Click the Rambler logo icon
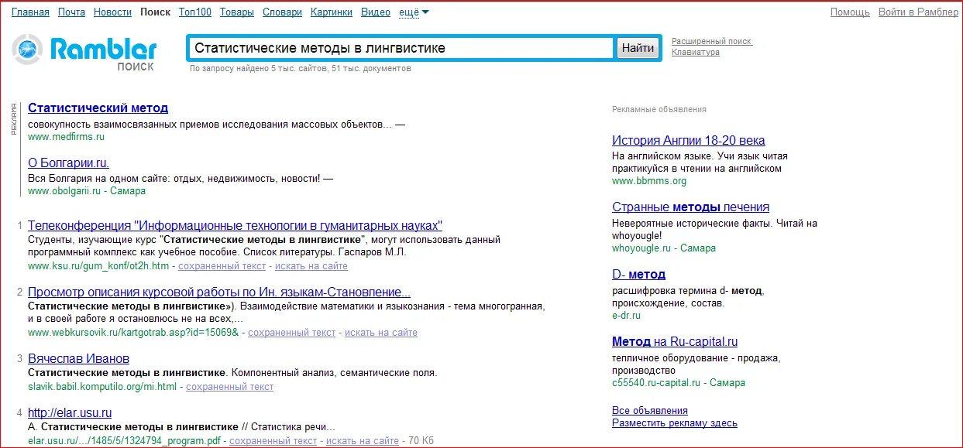The height and width of the screenshot is (448, 963). 29,49
